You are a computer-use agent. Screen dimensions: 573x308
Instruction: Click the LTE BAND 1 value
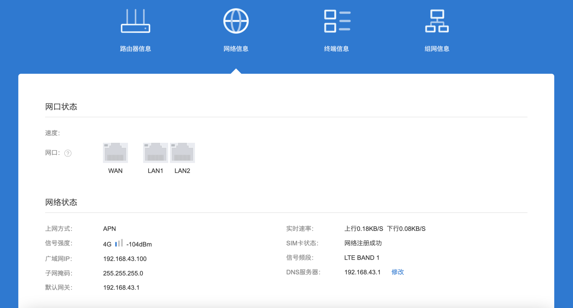tap(362, 258)
